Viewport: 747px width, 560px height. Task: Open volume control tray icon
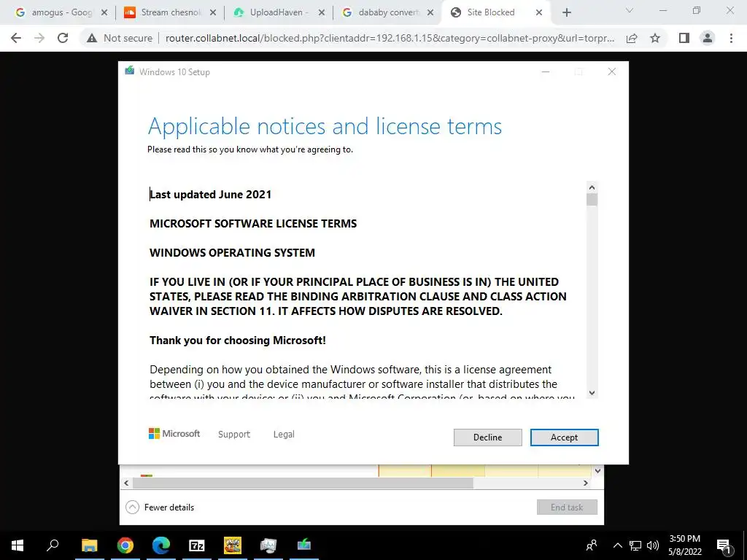(653, 545)
